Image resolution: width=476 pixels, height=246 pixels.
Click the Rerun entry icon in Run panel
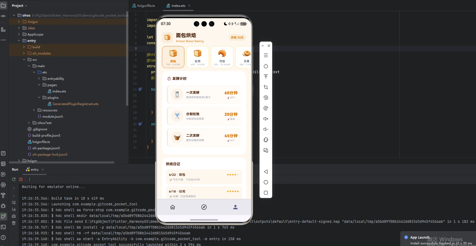pos(14,179)
